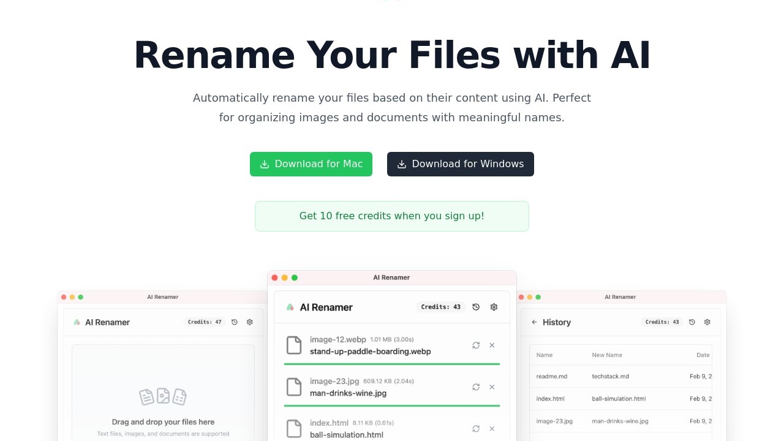Remove image-12.webp from the file list

coord(492,345)
